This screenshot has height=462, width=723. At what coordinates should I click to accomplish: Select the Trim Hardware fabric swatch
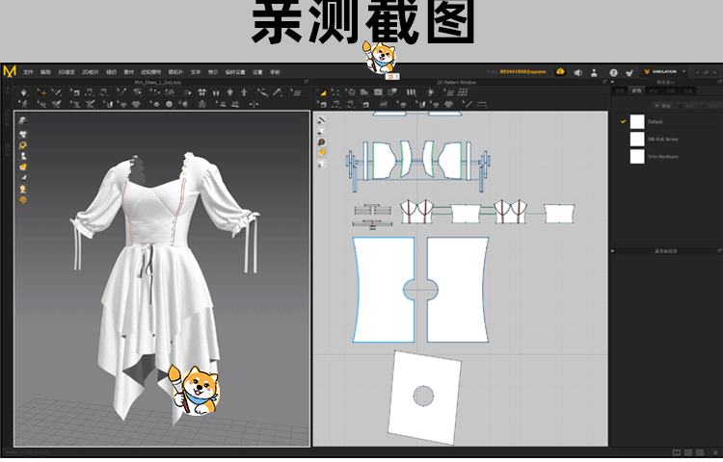click(x=637, y=156)
